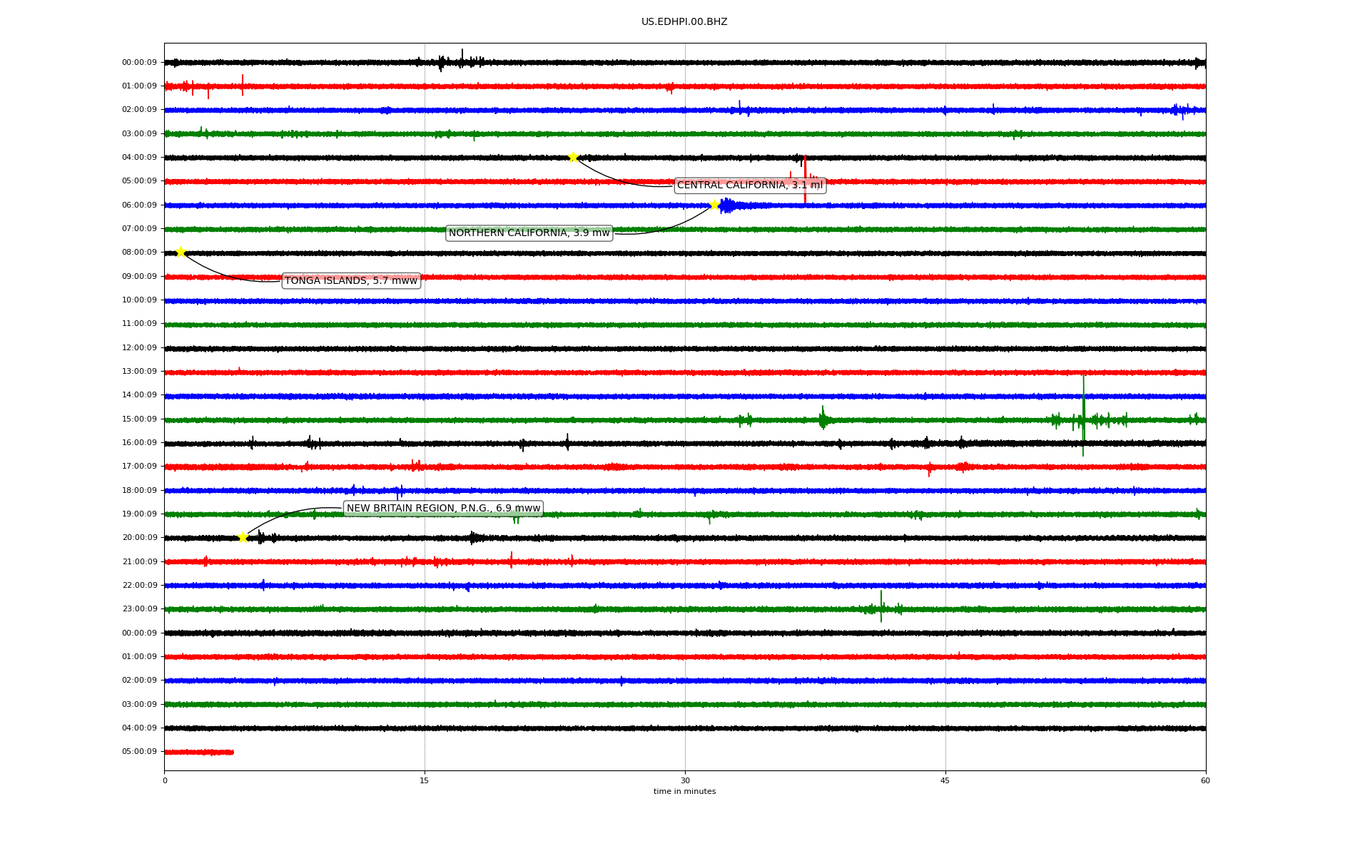
Task: Click the New Britain Region star marker
Action: coord(243,537)
